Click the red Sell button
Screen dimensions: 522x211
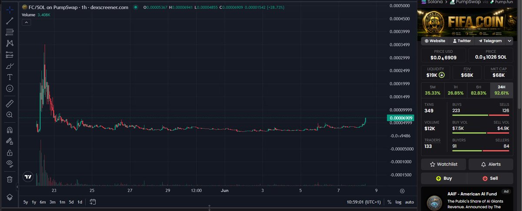click(490, 178)
